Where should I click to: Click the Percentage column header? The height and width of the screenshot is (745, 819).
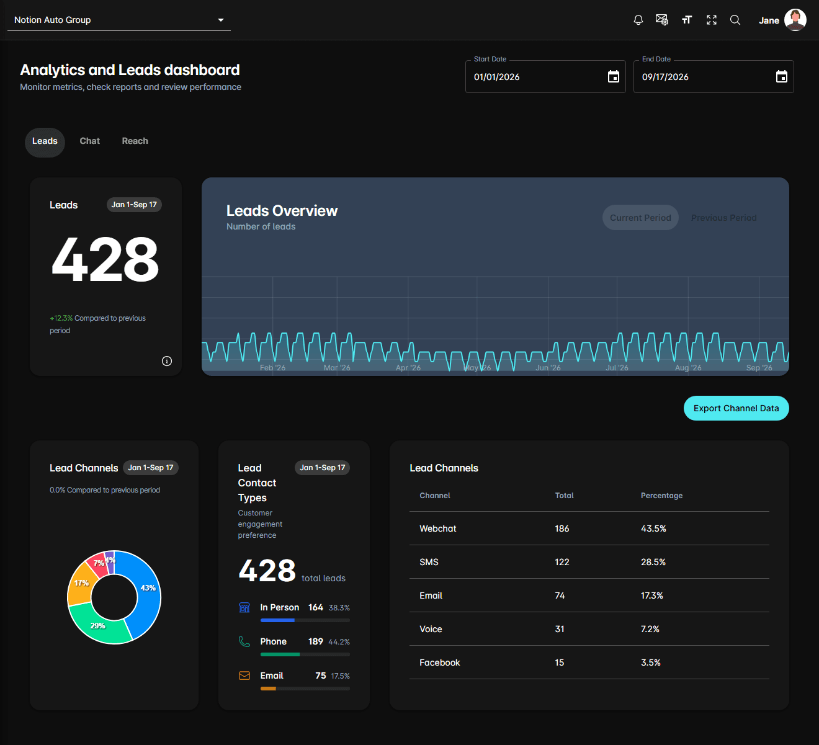coord(662,496)
